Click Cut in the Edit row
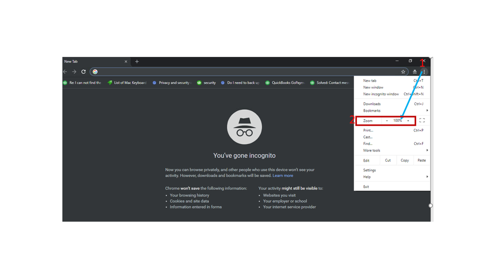This screenshot has height=279, width=496. 388,160
